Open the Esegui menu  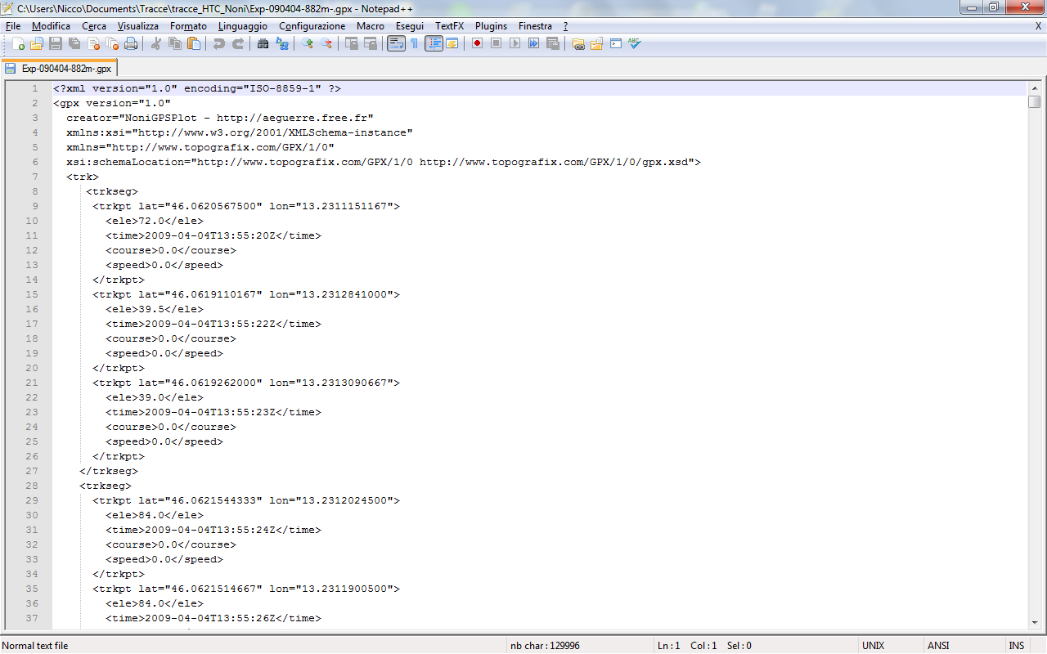click(x=410, y=26)
